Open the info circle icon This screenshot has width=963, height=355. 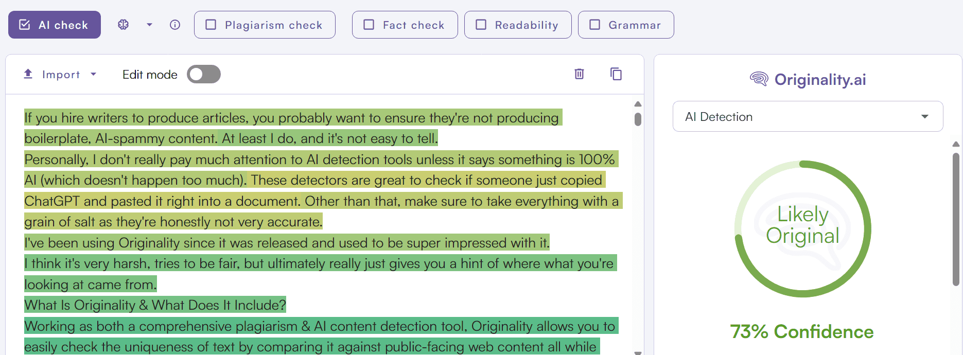click(175, 25)
